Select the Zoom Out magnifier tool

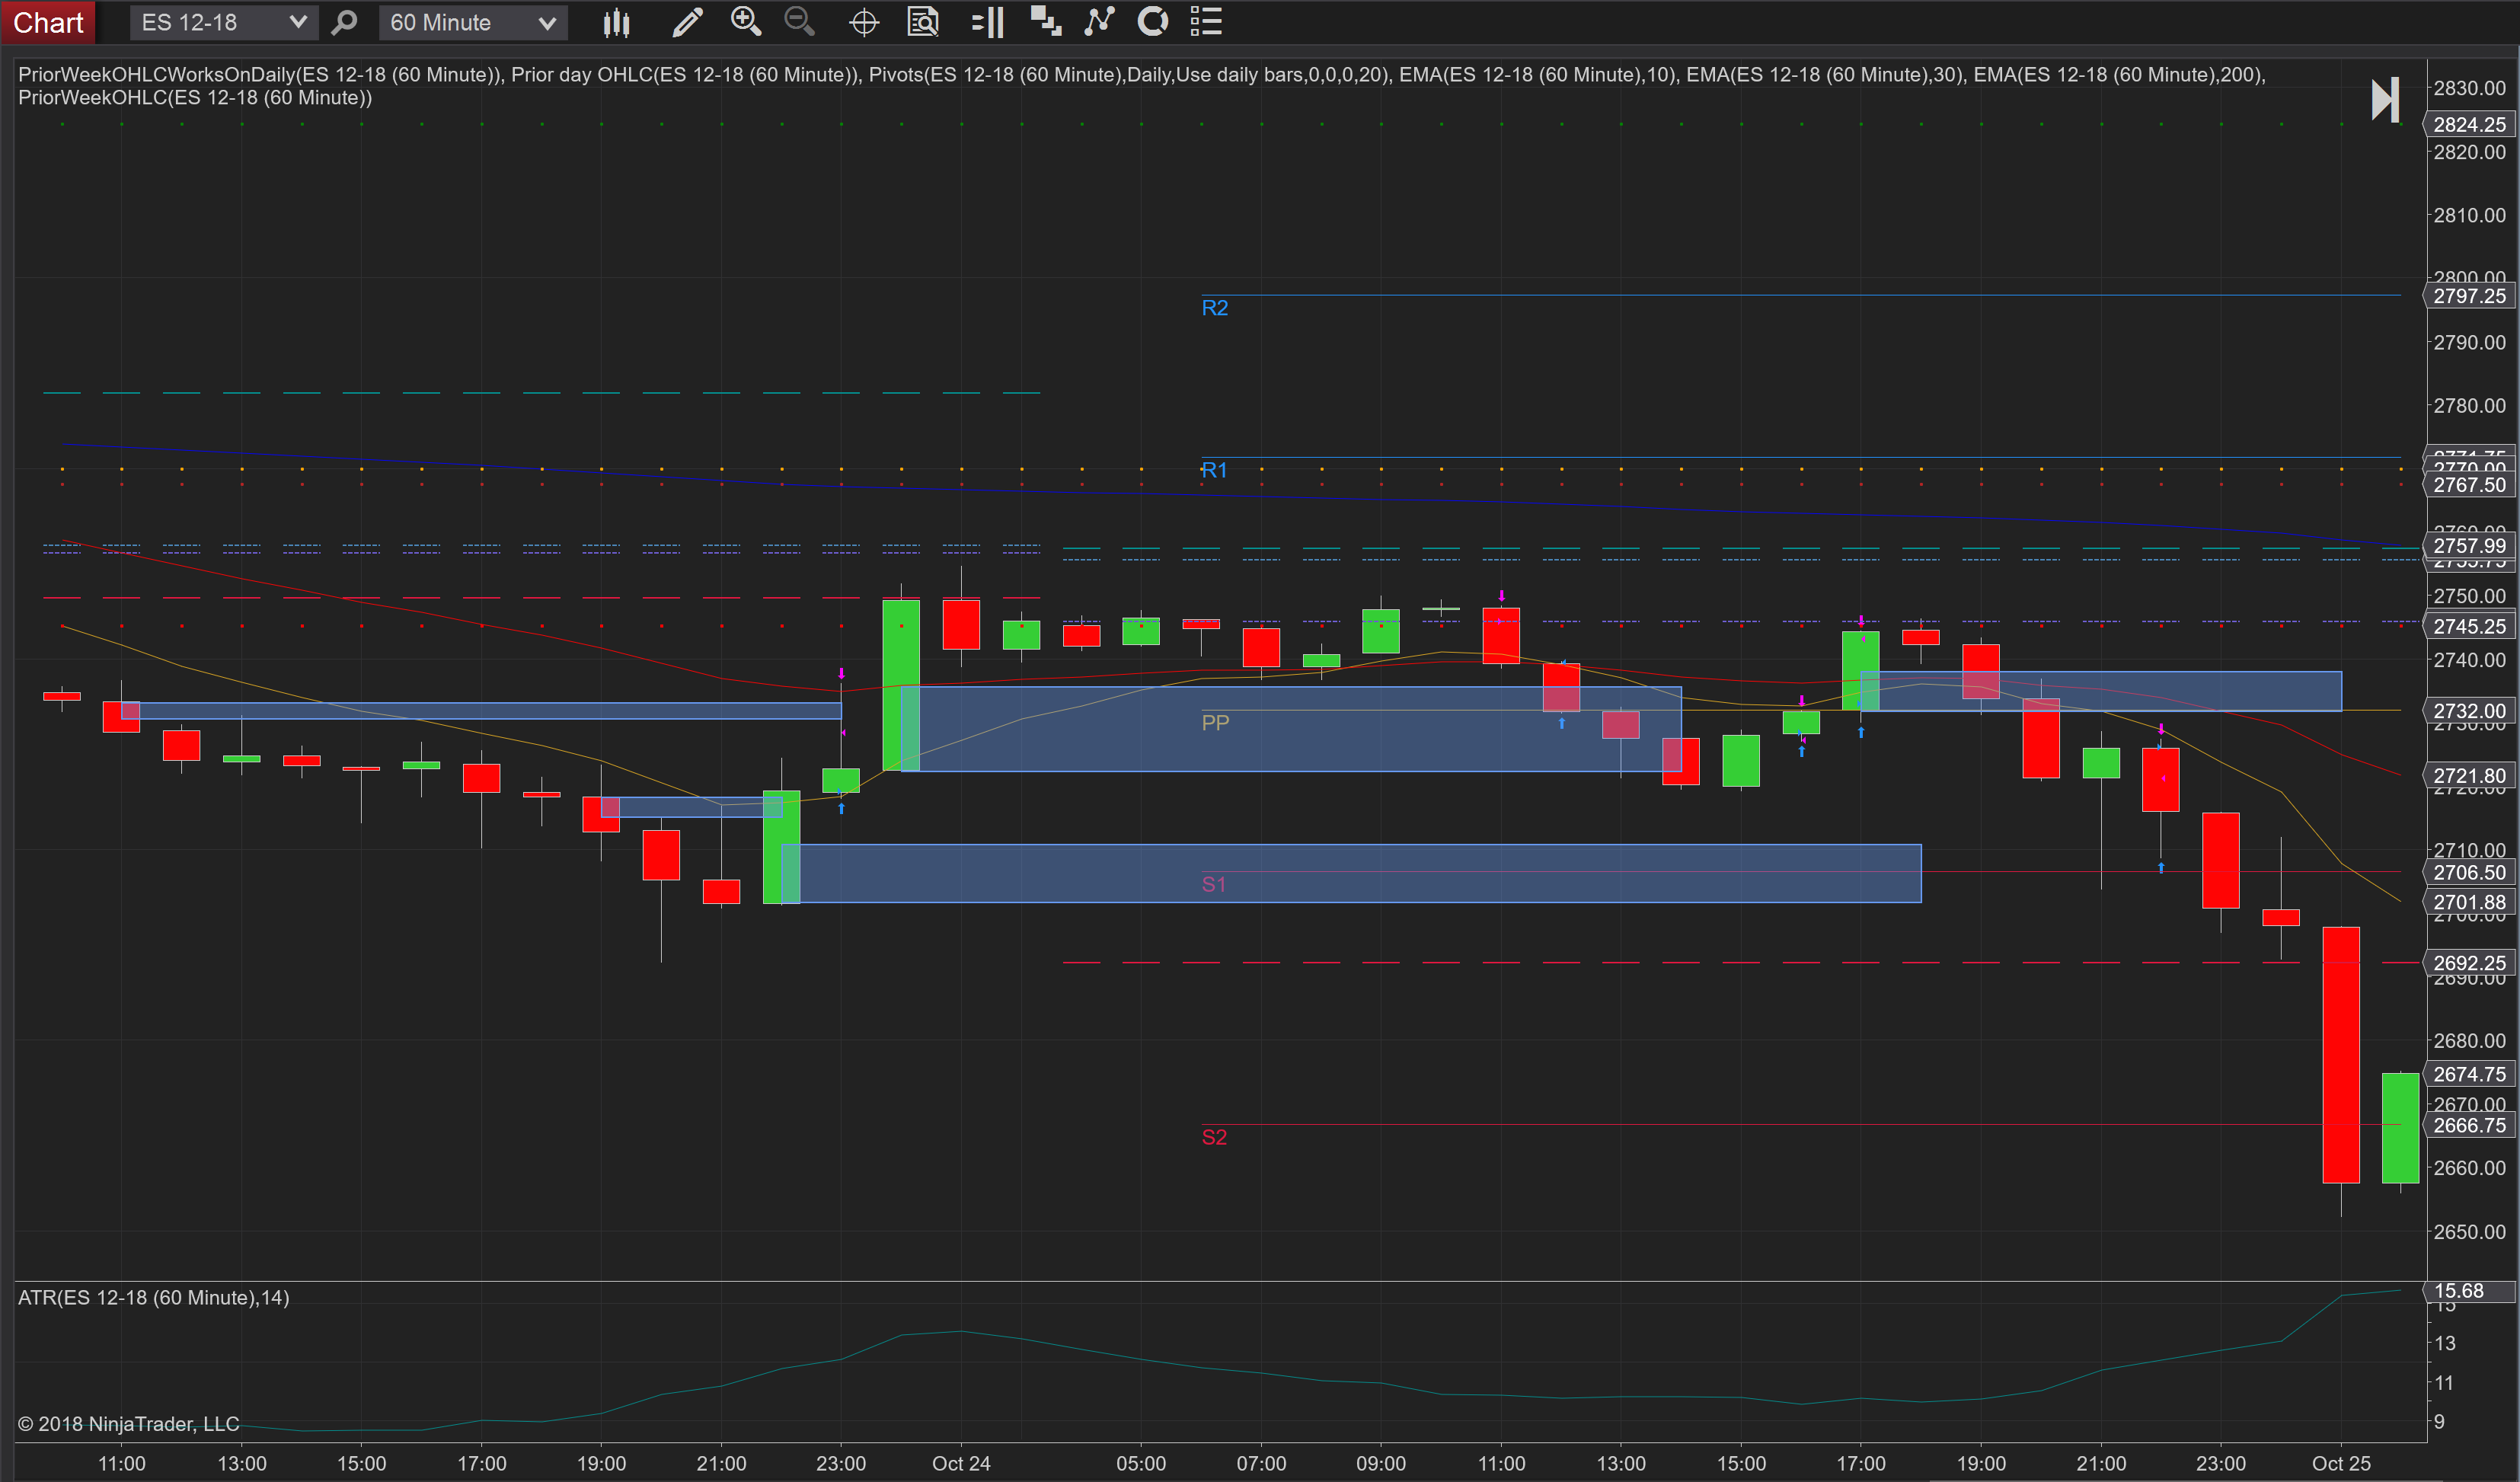(800, 22)
